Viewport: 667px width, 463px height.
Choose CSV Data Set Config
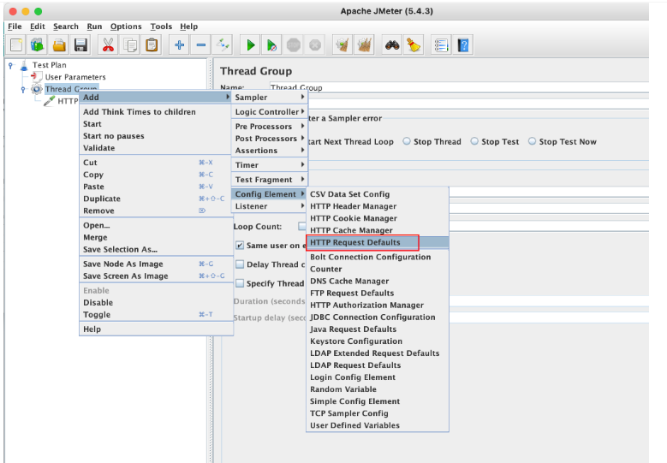click(378, 194)
